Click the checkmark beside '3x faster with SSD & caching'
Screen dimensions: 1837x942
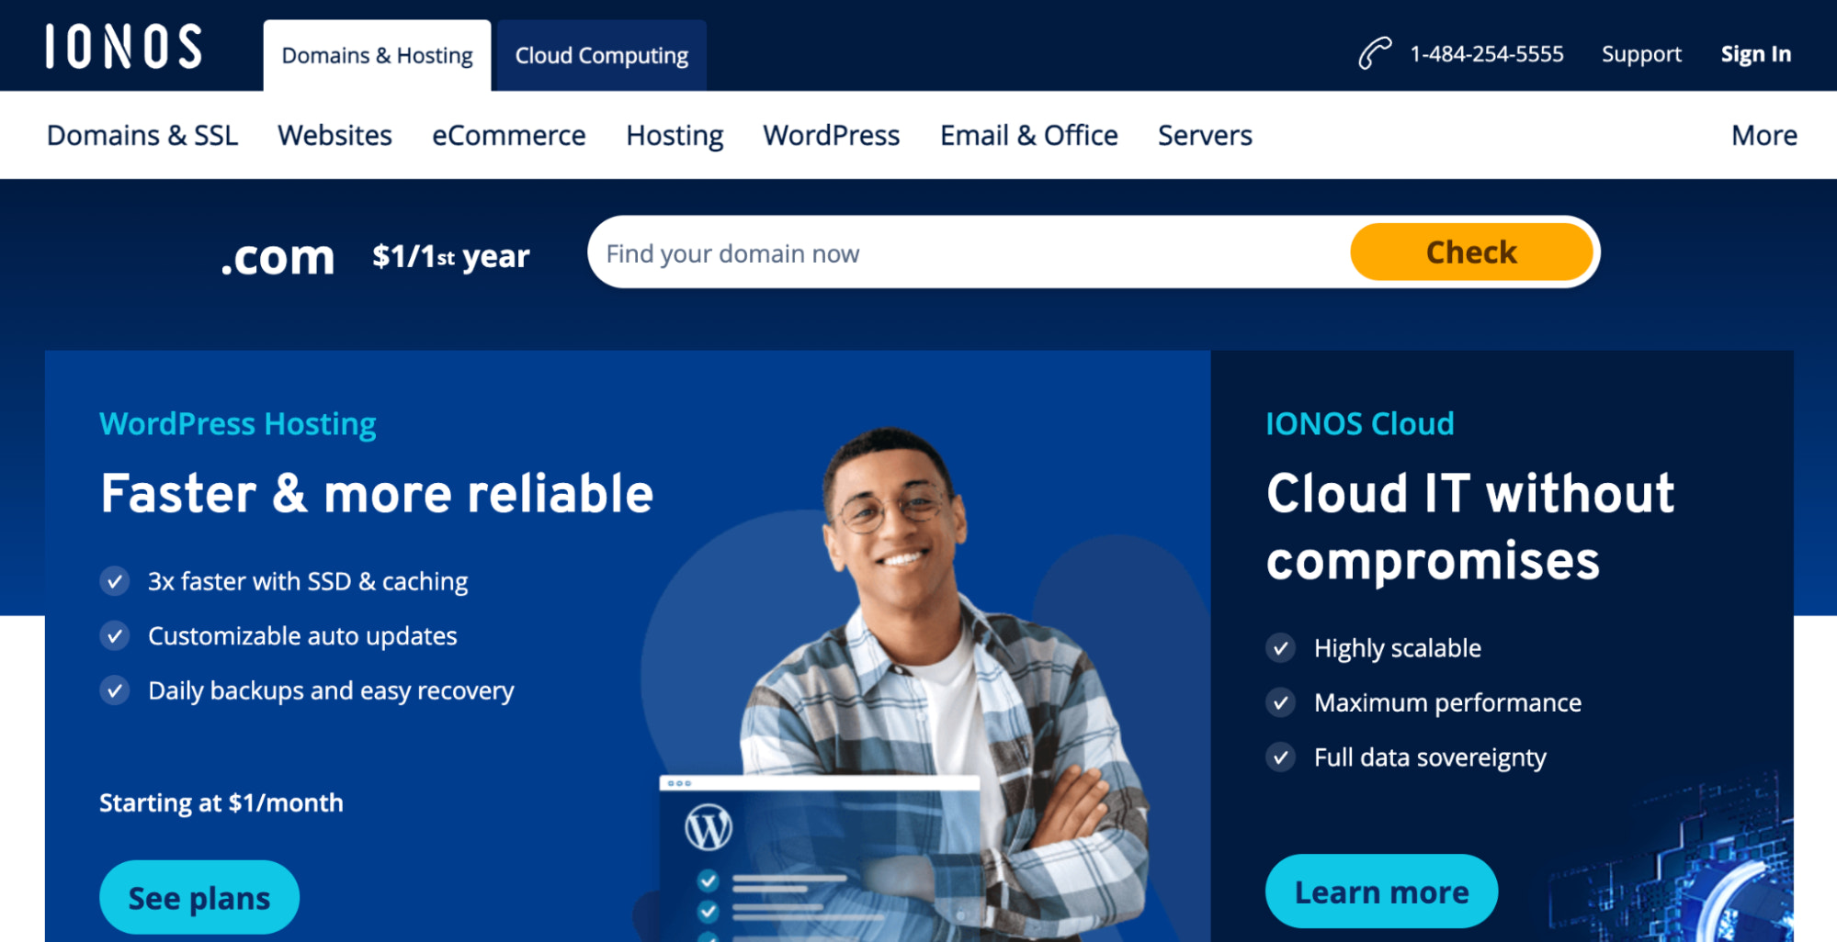(x=115, y=580)
